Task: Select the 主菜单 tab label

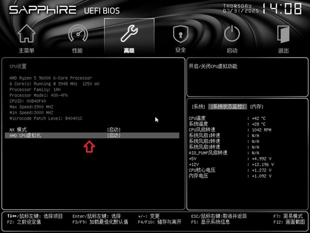Action: [x=27, y=50]
